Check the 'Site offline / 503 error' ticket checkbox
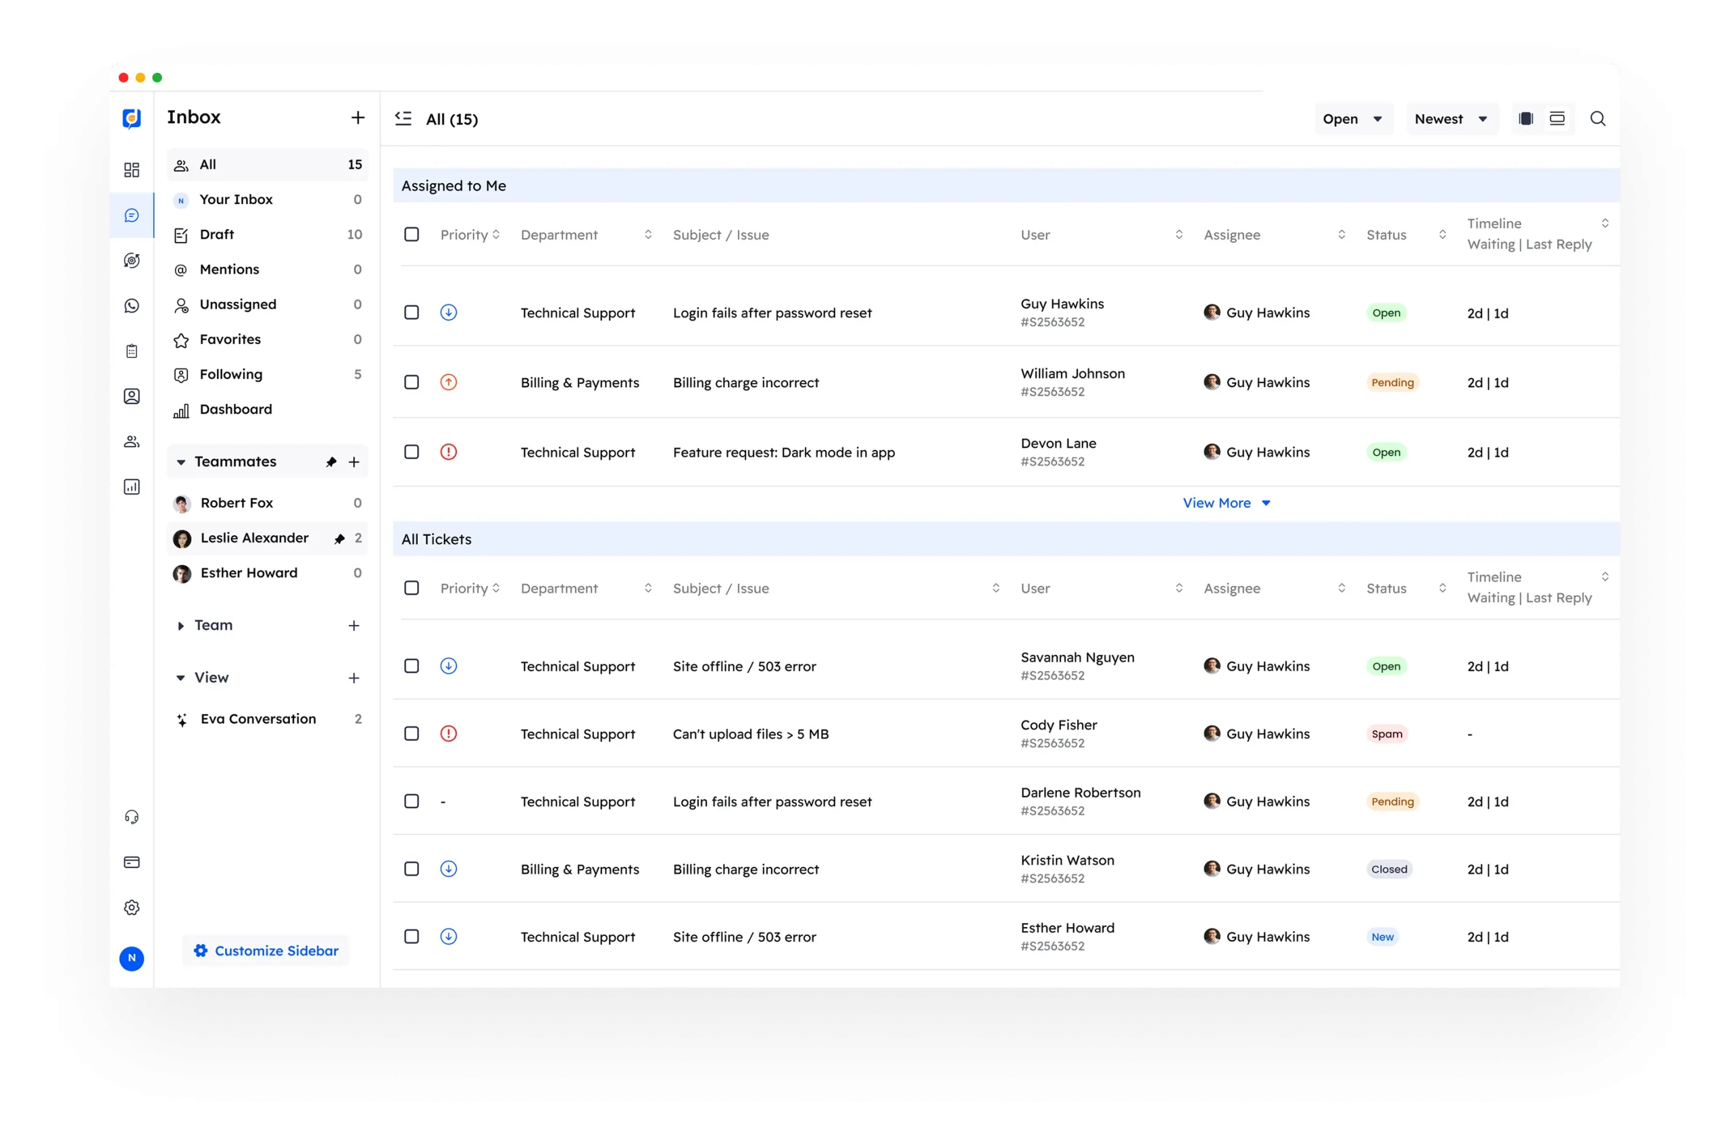This screenshot has height=1144, width=1730. [x=412, y=666]
